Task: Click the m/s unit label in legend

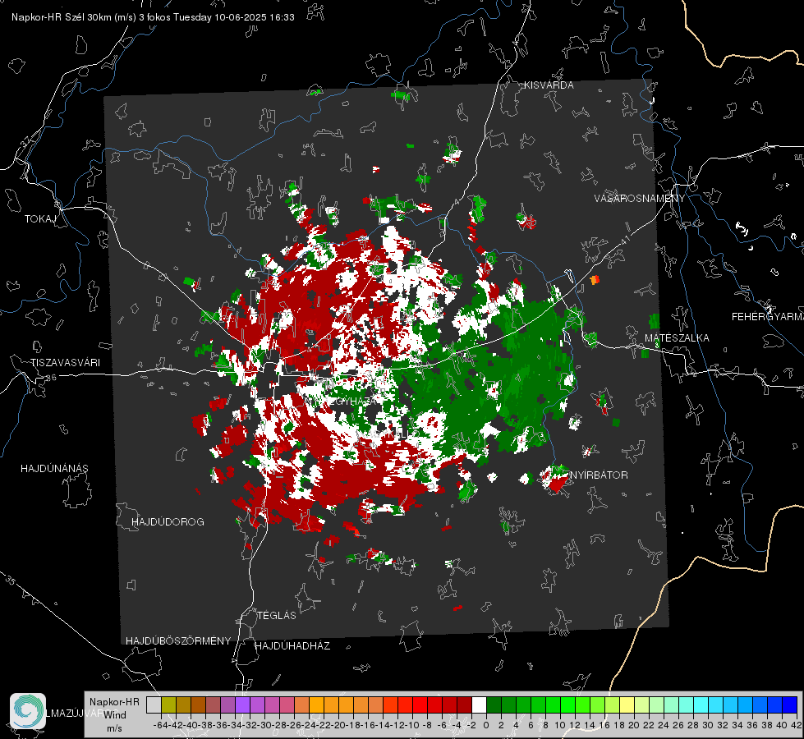Action: click(114, 728)
